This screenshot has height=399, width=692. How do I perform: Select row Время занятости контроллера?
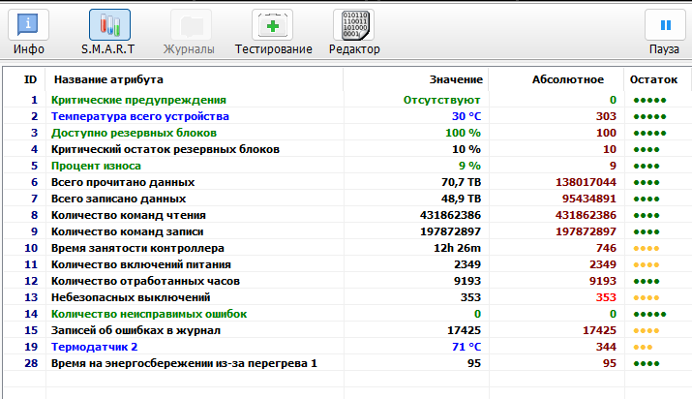pyautogui.click(x=347, y=248)
